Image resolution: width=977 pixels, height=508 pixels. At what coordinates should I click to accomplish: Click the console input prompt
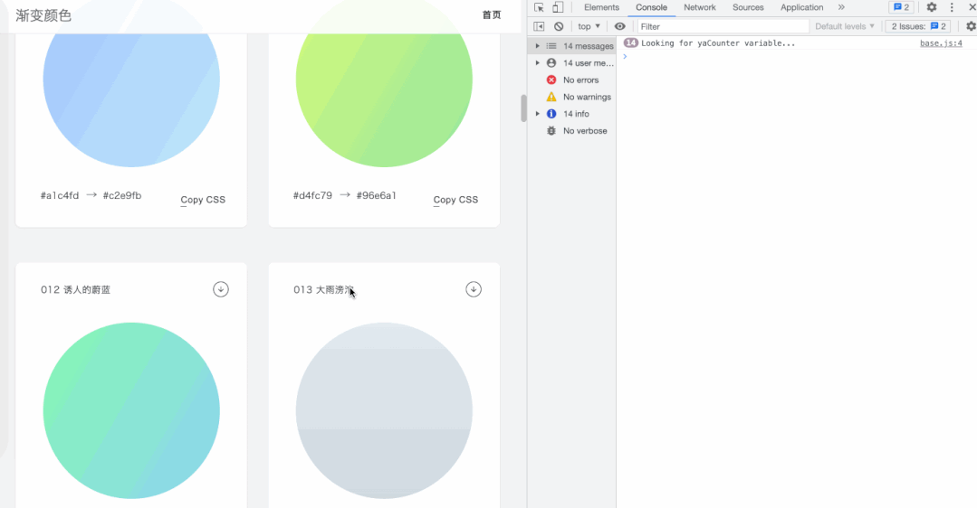coord(798,57)
